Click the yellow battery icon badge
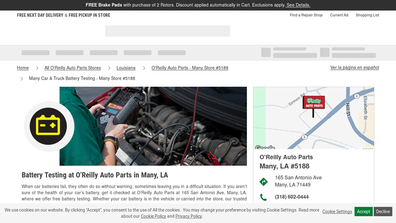Viewport: 396px width, 223px height. click(x=48, y=126)
